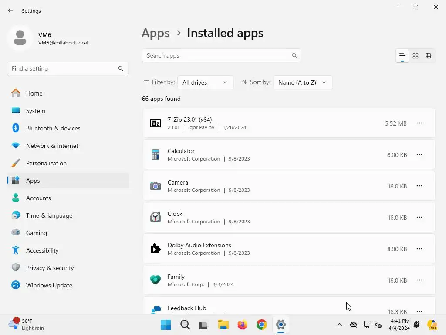The image size is (446, 335).
Task: Open File Explorer from the taskbar
Action: click(x=223, y=325)
